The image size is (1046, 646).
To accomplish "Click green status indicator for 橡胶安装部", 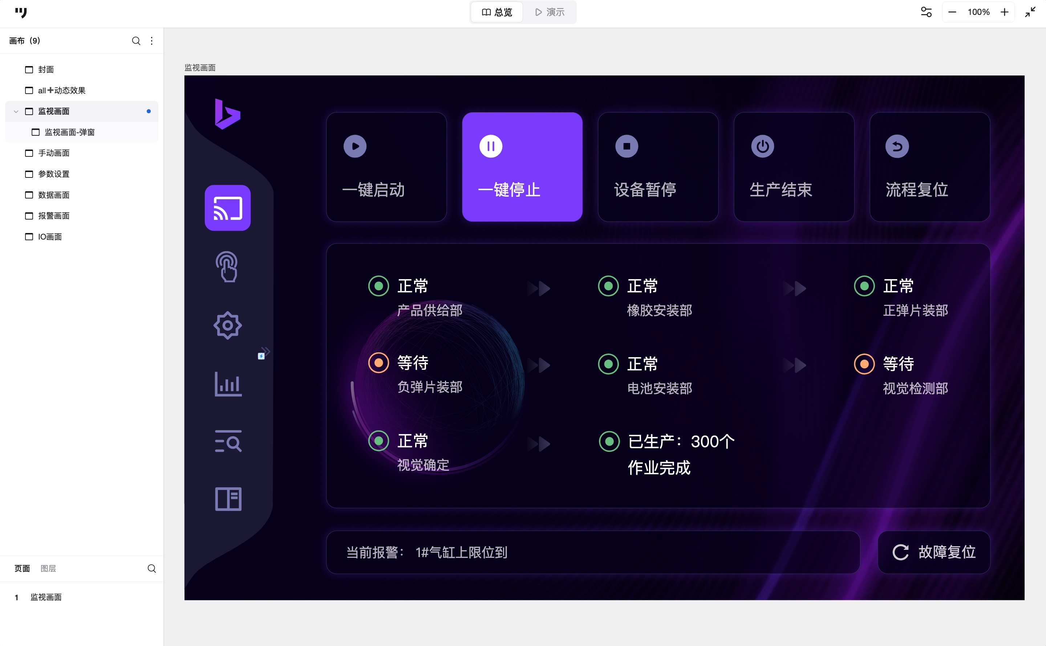I will (x=609, y=286).
